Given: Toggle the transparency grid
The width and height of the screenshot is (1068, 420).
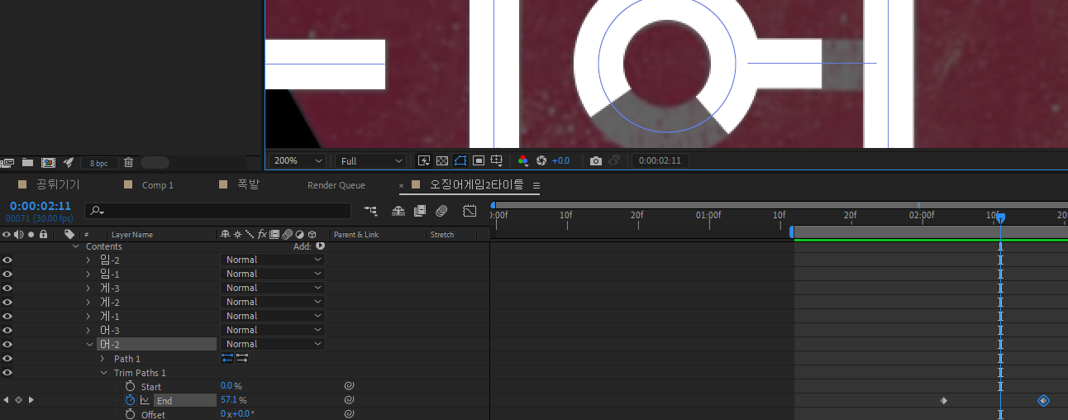Looking at the screenshot, I should (x=442, y=160).
